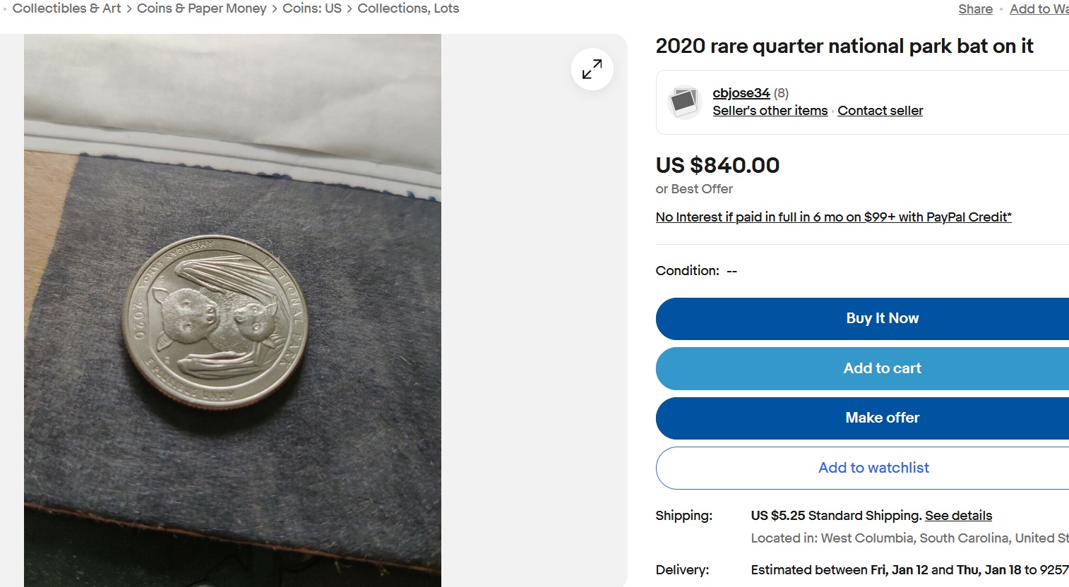Image resolution: width=1069 pixels, height=587 pixels.
Task: Click the expand image fullscreen icon
Action: 592,69
